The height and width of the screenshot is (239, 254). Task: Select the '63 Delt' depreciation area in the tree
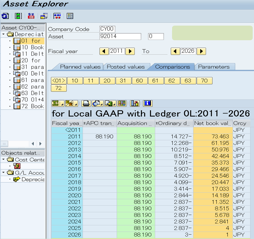point(29,93)
